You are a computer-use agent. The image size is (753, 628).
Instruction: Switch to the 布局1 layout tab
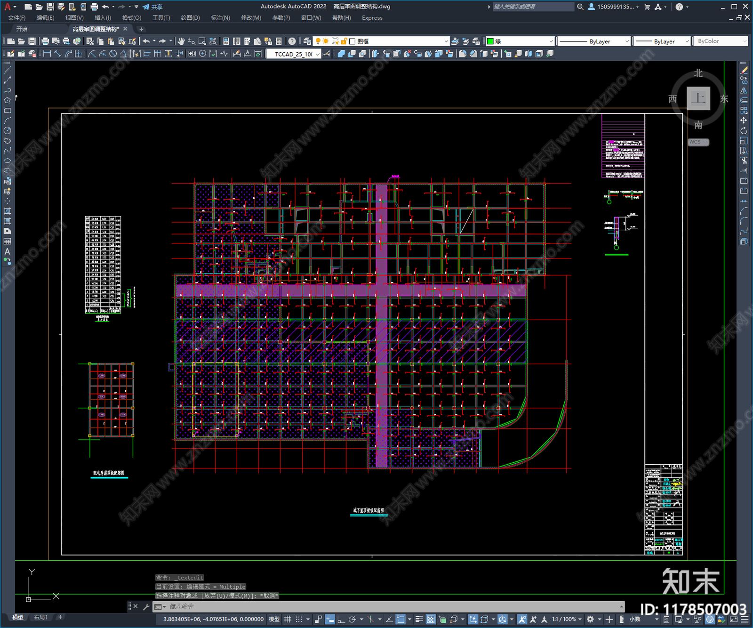click(41, 617)
